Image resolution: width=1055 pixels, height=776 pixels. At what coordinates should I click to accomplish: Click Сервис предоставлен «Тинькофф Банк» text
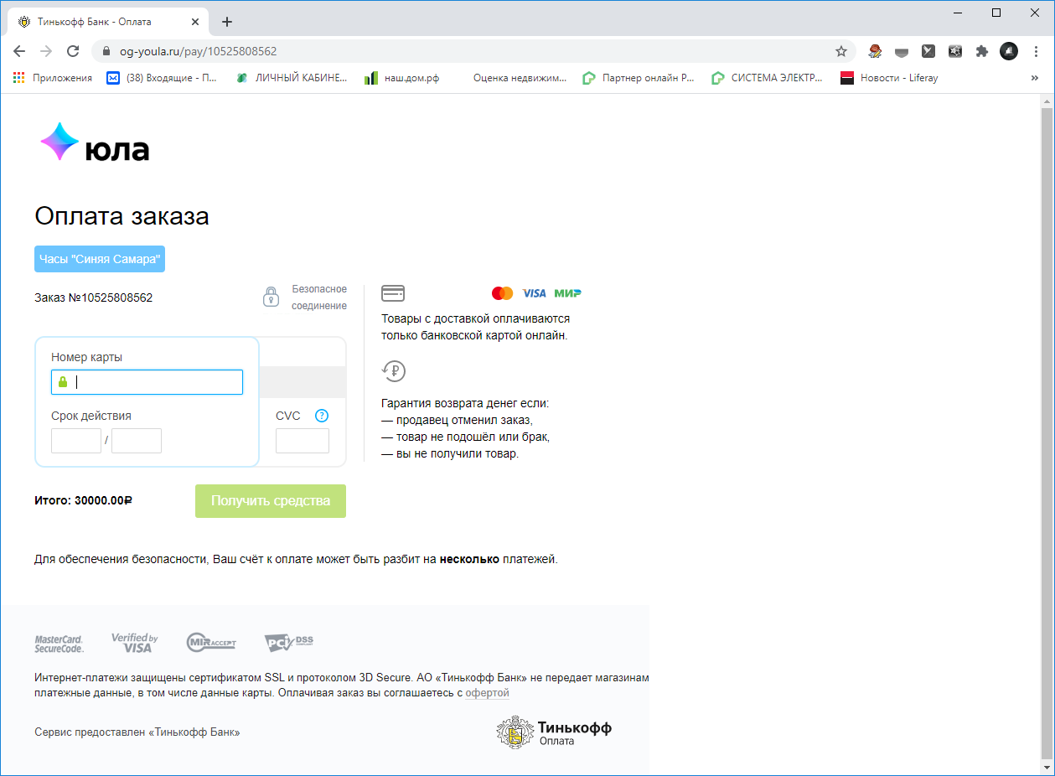tap(137, 732)
